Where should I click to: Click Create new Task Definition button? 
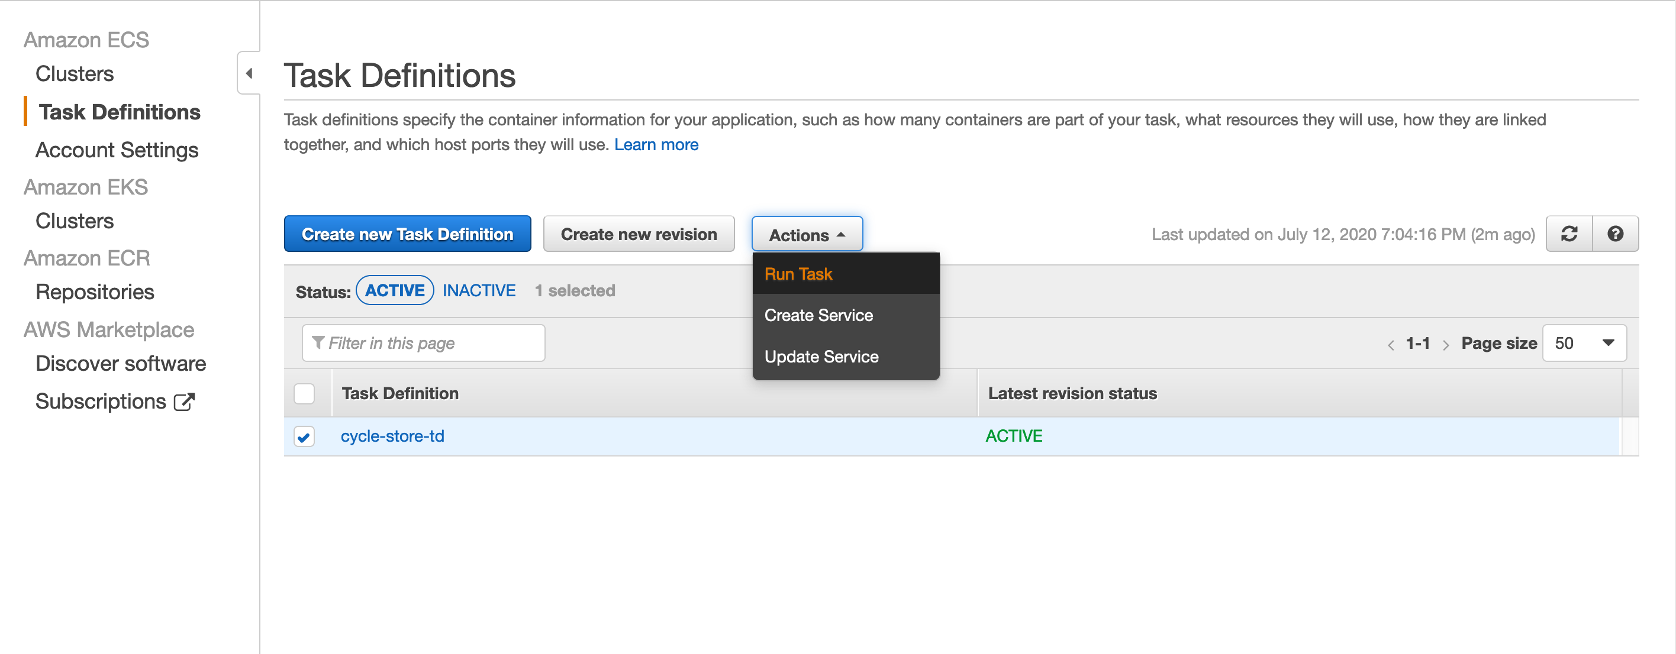click(407, 234)
